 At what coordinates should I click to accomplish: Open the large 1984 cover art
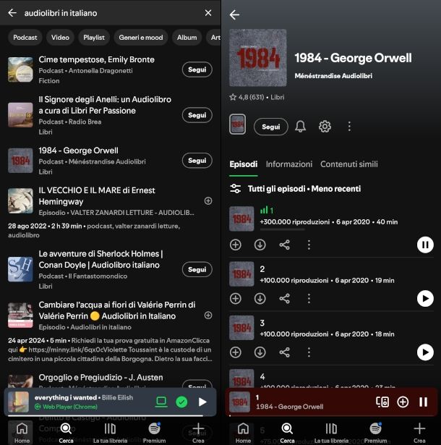click(258, 58)
